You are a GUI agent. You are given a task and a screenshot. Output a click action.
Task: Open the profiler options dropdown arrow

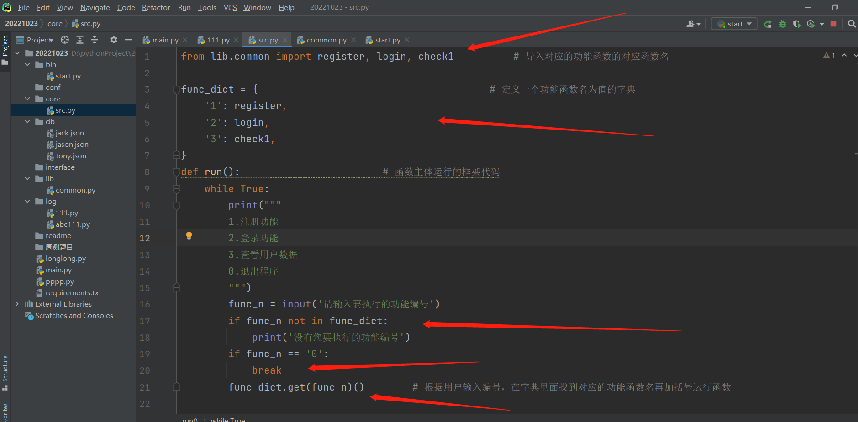click(x=822, y=24)
